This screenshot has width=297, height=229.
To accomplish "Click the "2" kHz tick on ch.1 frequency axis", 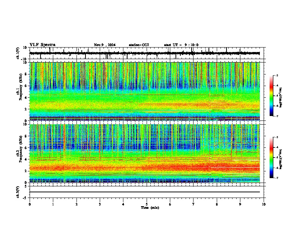I will pos(26,109).
